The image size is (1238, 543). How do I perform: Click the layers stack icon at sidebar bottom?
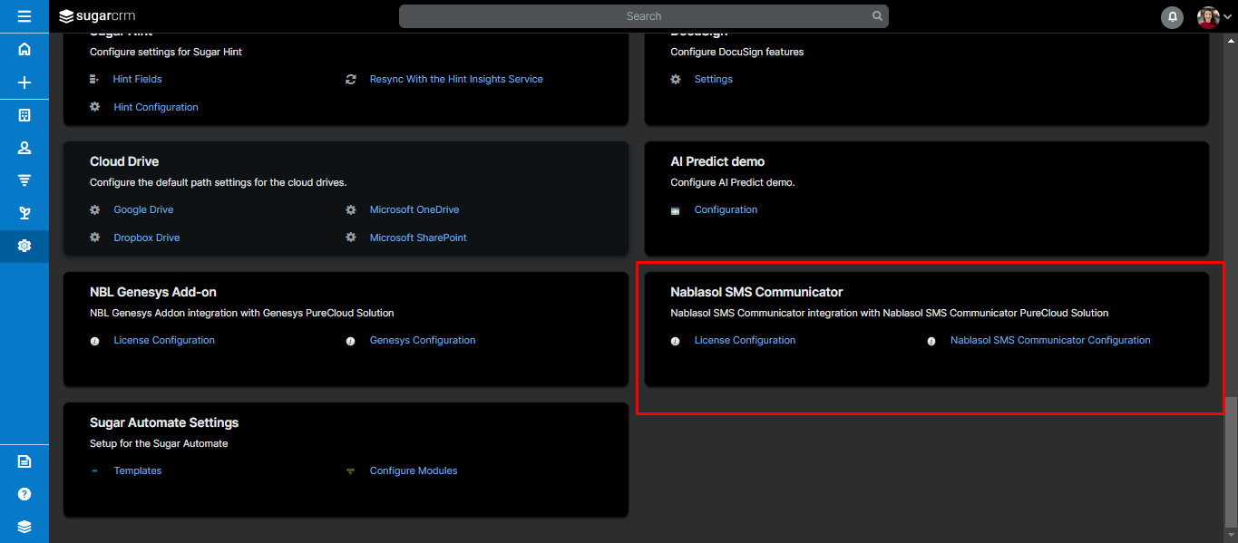click(x=24, y=527)
